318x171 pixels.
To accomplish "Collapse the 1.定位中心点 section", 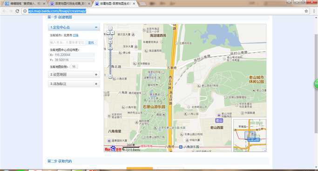I will pyautogui.click(x=96, y=27).
